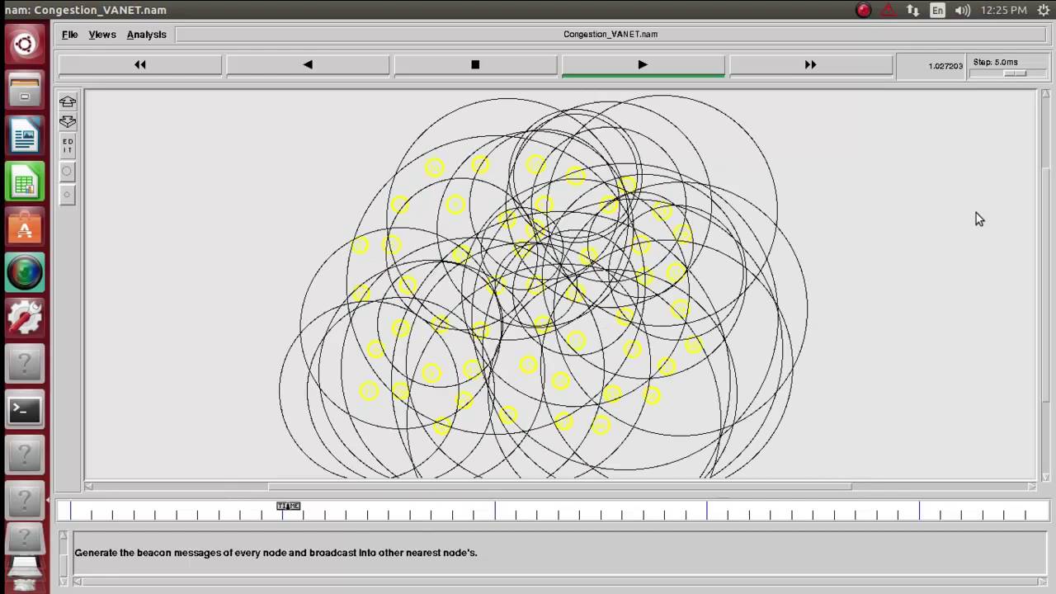Open the En keyboard layout indicator

[937, 10]
